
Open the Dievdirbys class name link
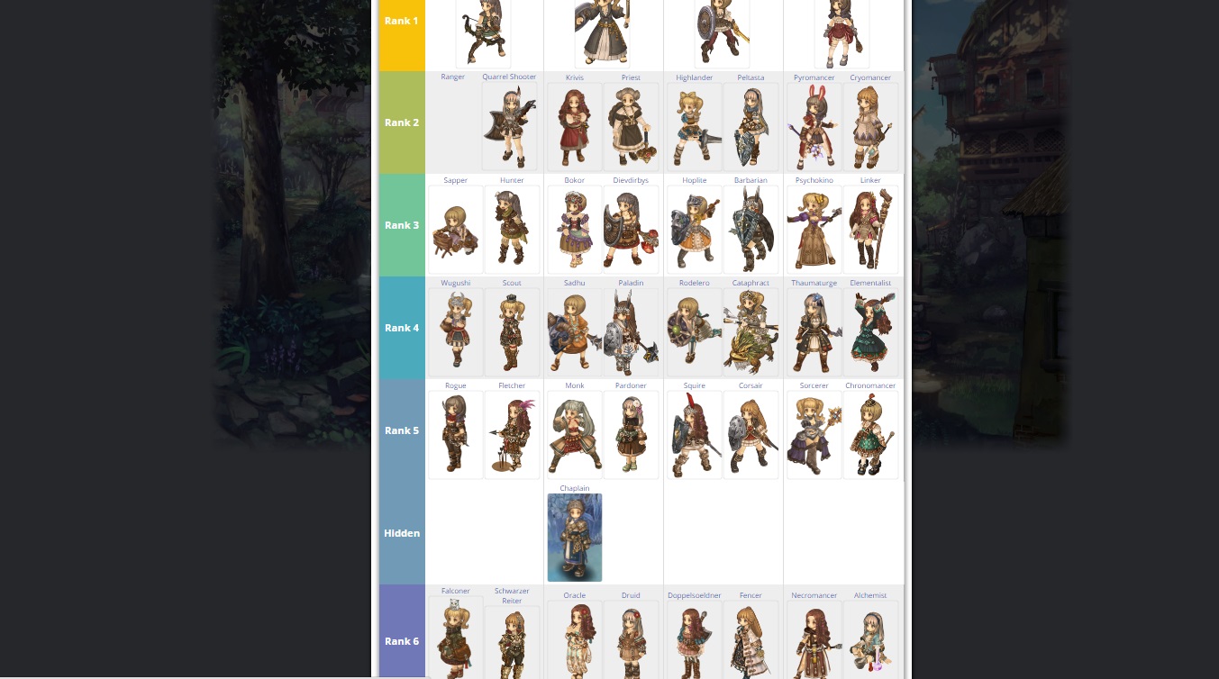[x=631, y=180]
